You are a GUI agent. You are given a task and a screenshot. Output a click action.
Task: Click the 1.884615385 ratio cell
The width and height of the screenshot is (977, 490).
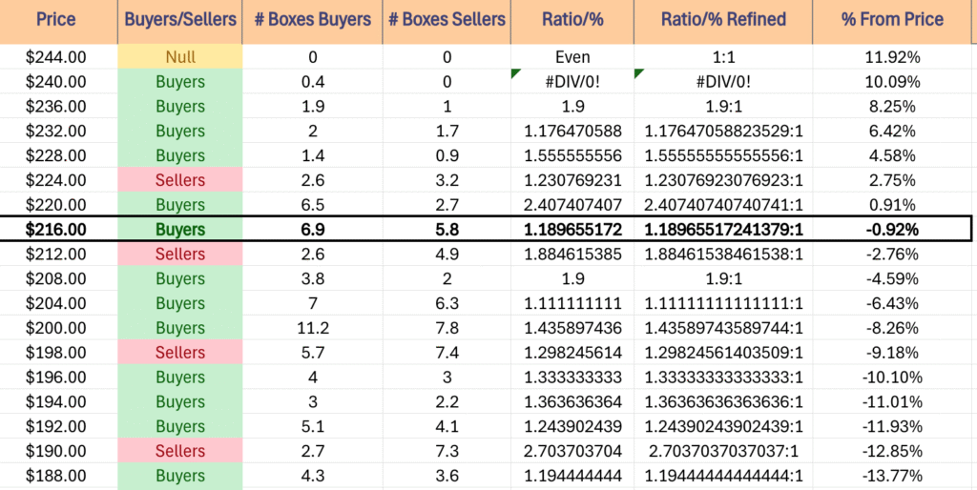572,254
